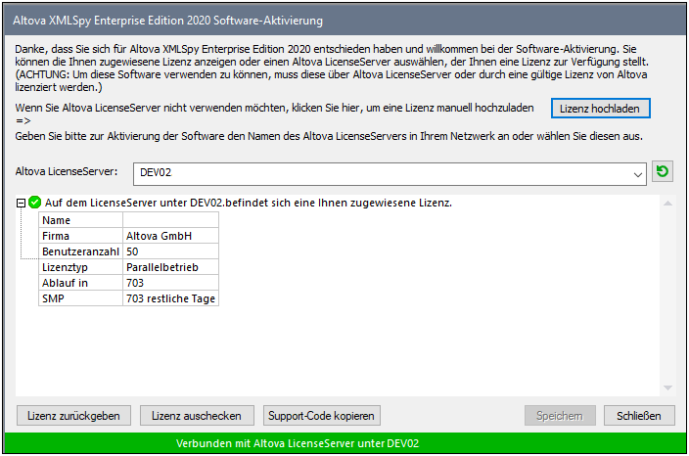Click the 'SMP' table cell
The width and height of the screenshot is (689, 456).
81,298
